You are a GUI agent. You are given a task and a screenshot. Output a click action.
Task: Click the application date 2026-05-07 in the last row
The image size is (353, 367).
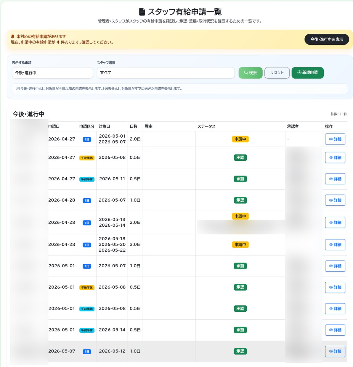[62, 351]
